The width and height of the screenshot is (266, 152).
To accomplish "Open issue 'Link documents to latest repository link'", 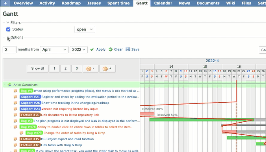I will (70, 115).
